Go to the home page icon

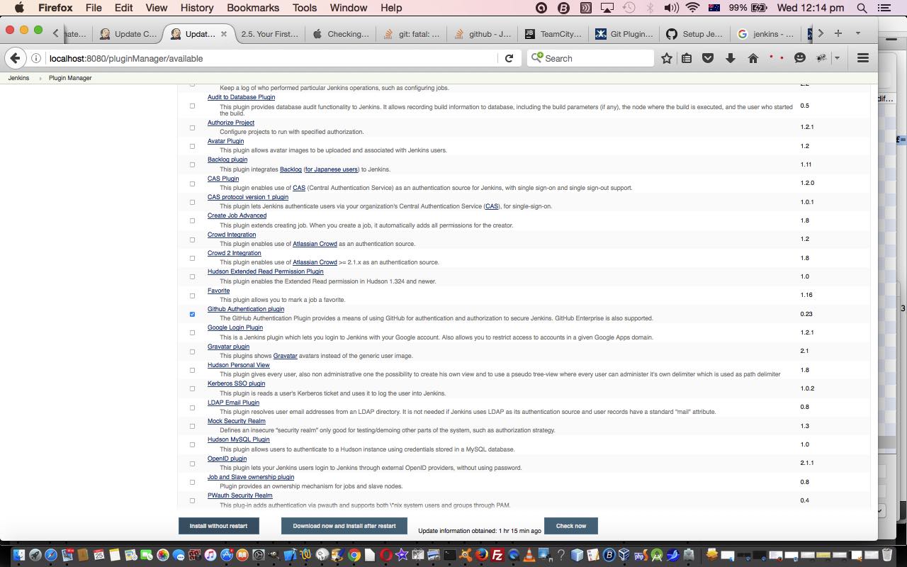click(753, 58)
